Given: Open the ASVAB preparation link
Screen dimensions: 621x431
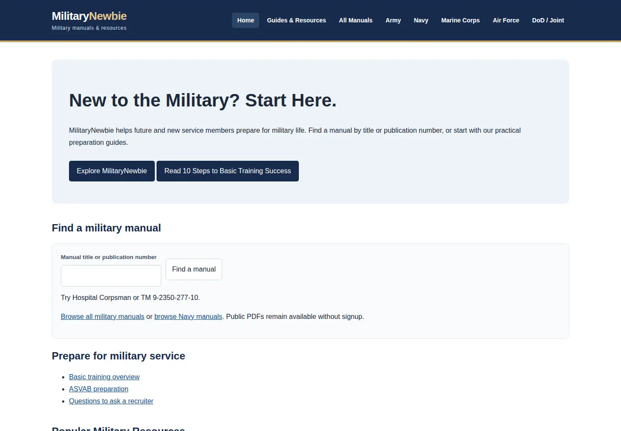Looking at the screenshot, I should point(99,389).
